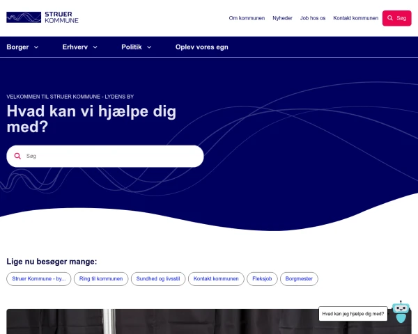Expand the Politik menu

pos(137,47)
